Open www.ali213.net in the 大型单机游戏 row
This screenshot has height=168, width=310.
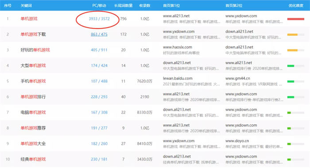tap(239, 63)
